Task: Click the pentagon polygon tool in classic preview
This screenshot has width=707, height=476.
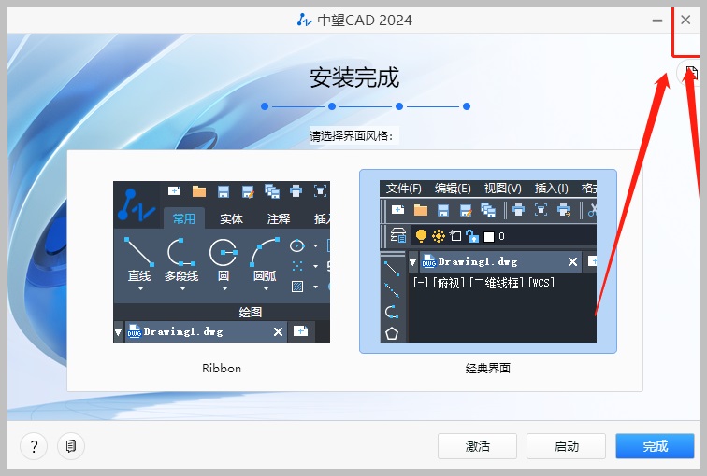Action: click(x=392, y=333)
